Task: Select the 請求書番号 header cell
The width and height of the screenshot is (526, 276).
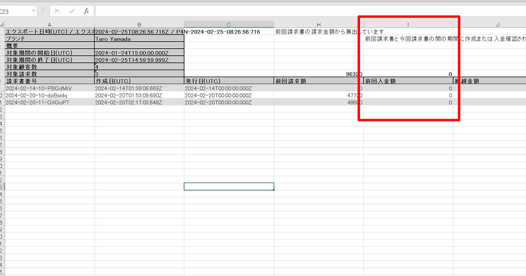Action: point(50,81)
